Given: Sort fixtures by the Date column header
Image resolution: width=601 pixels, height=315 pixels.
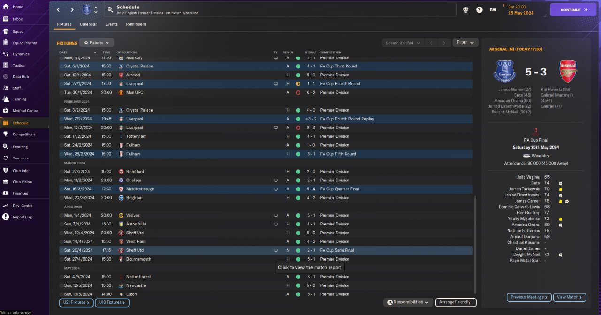Looking at the screenshot, I should pos(63,52).
